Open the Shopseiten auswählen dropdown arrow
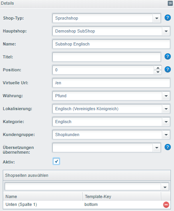 165,187
